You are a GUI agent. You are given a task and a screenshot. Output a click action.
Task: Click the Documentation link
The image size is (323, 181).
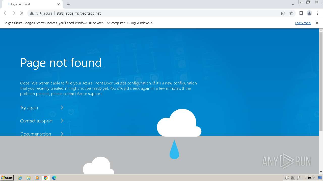tap(36, 134)
